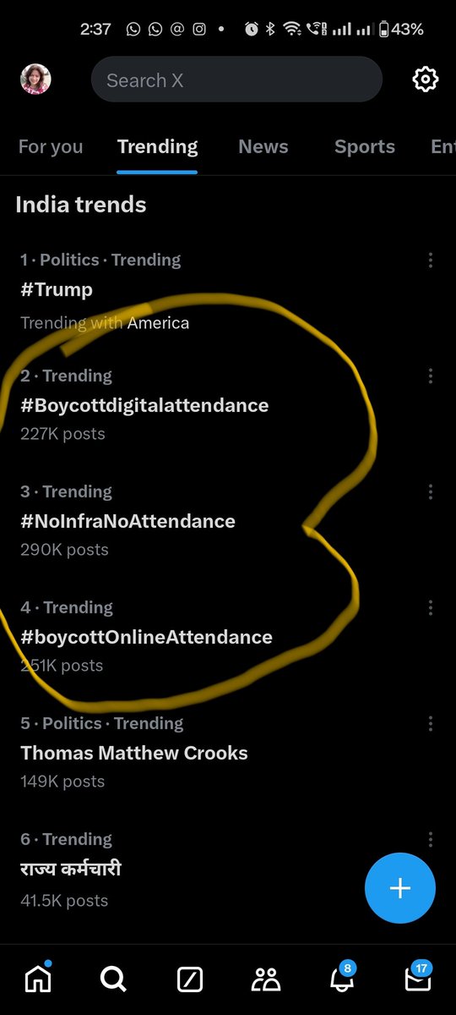Open Messages envelope with 17 badge
This screenshot has width=456, height=1015.
pos(418,977)
